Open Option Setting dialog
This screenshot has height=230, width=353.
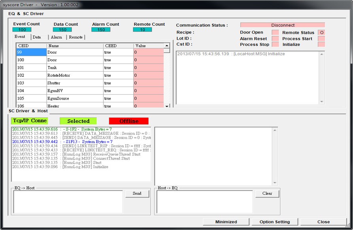tap(275, 222)
